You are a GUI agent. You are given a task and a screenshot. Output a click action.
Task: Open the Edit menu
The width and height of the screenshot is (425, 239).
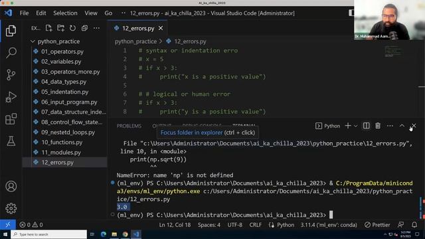pos(41,13)
